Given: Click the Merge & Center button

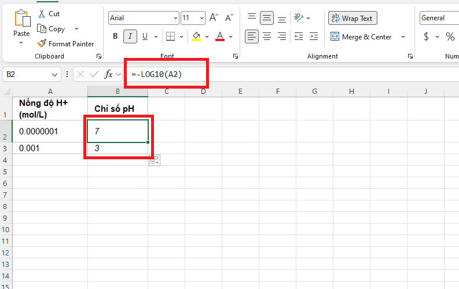Looking at the screenshot, I should click(x=361, y=37).
